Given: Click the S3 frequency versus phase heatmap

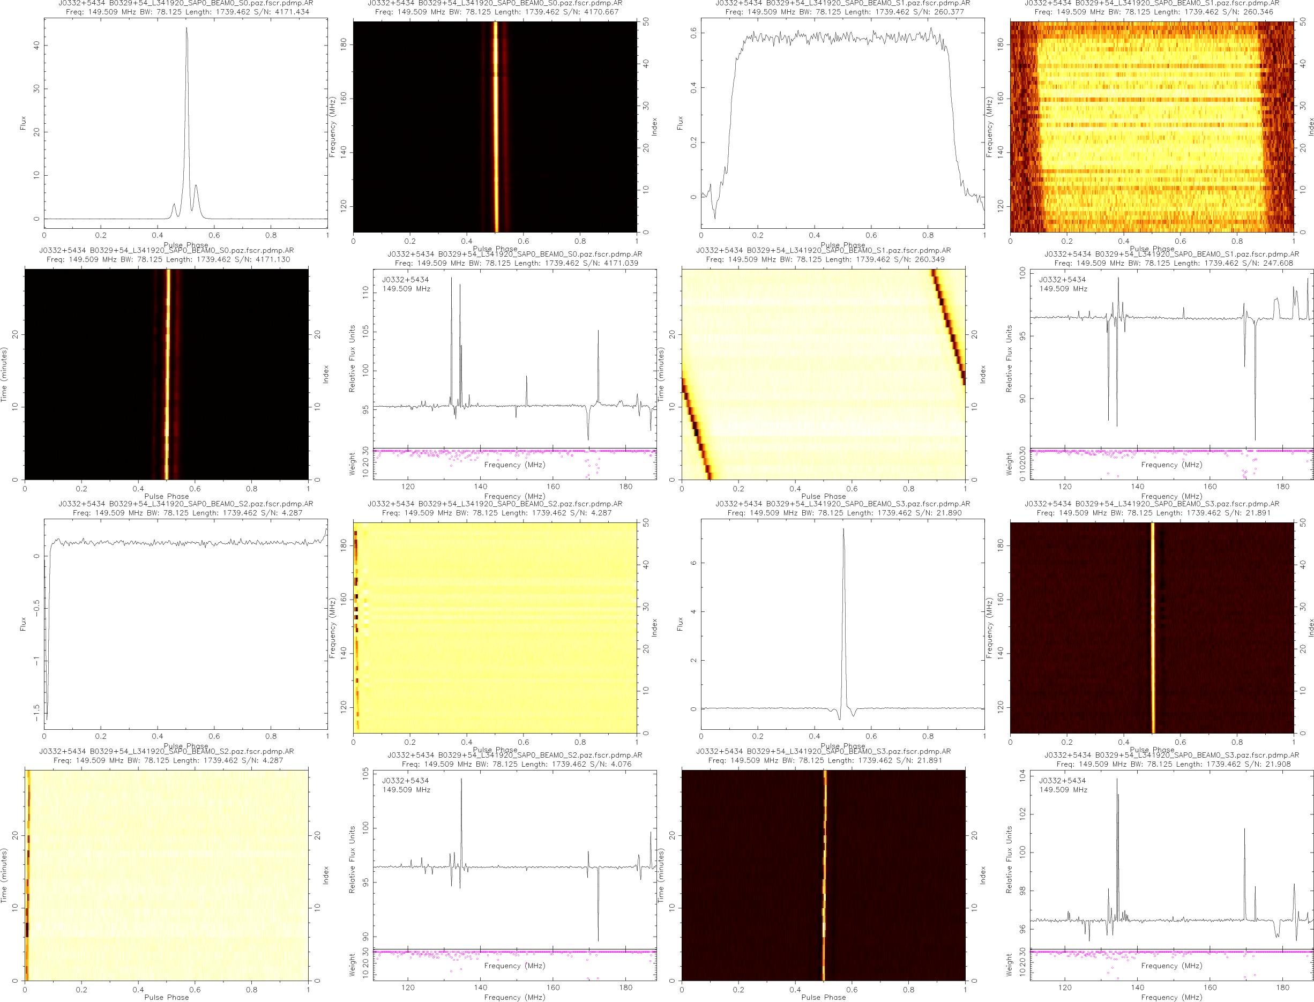Looking at the screenshot, I should 1151,627.
